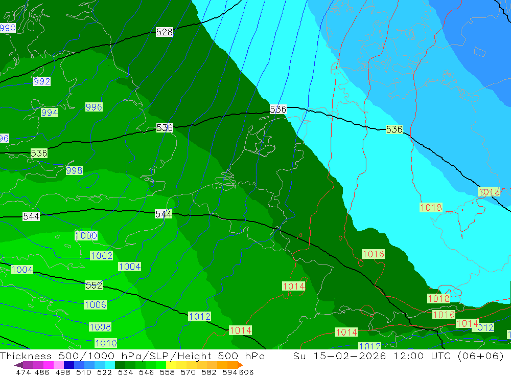Select the dark blue swatch in the legend
The width and height of the screenshot is (511, 375).
pos(69,365)
